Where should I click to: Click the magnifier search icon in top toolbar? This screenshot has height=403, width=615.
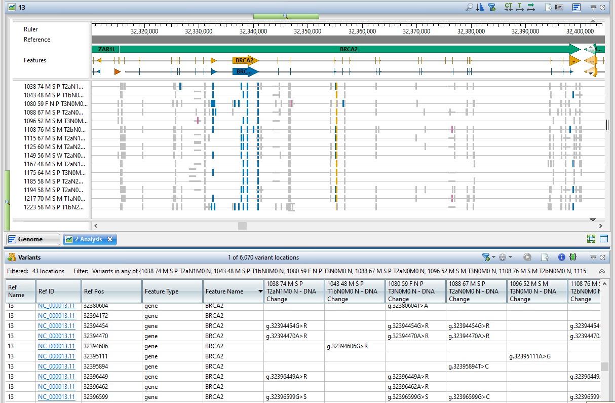(x=469, y=7)
